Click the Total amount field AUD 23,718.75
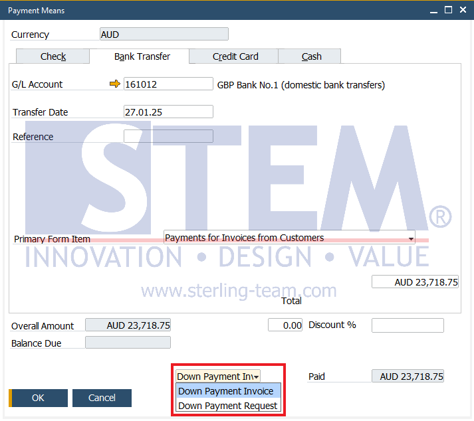474x421 pixels. click(415, 282)
